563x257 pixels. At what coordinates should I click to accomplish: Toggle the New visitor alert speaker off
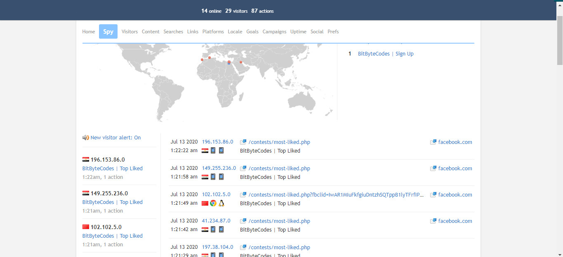coord(86,137)
